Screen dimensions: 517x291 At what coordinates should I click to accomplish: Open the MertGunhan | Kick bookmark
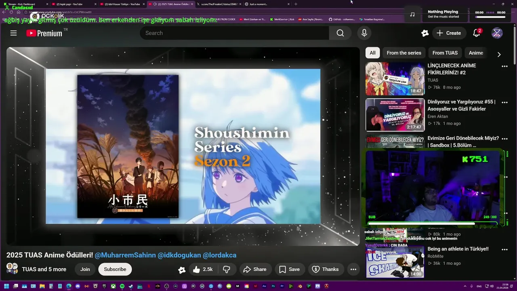[x=282, y=19]
